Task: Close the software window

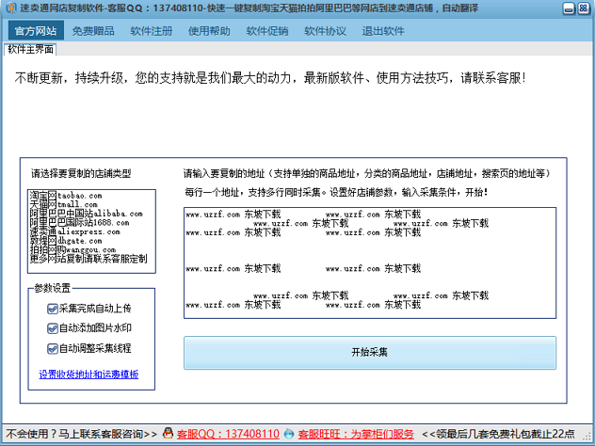Action: [584, 8]
